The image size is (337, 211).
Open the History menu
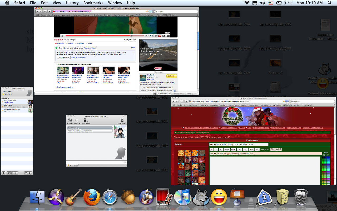72,3
